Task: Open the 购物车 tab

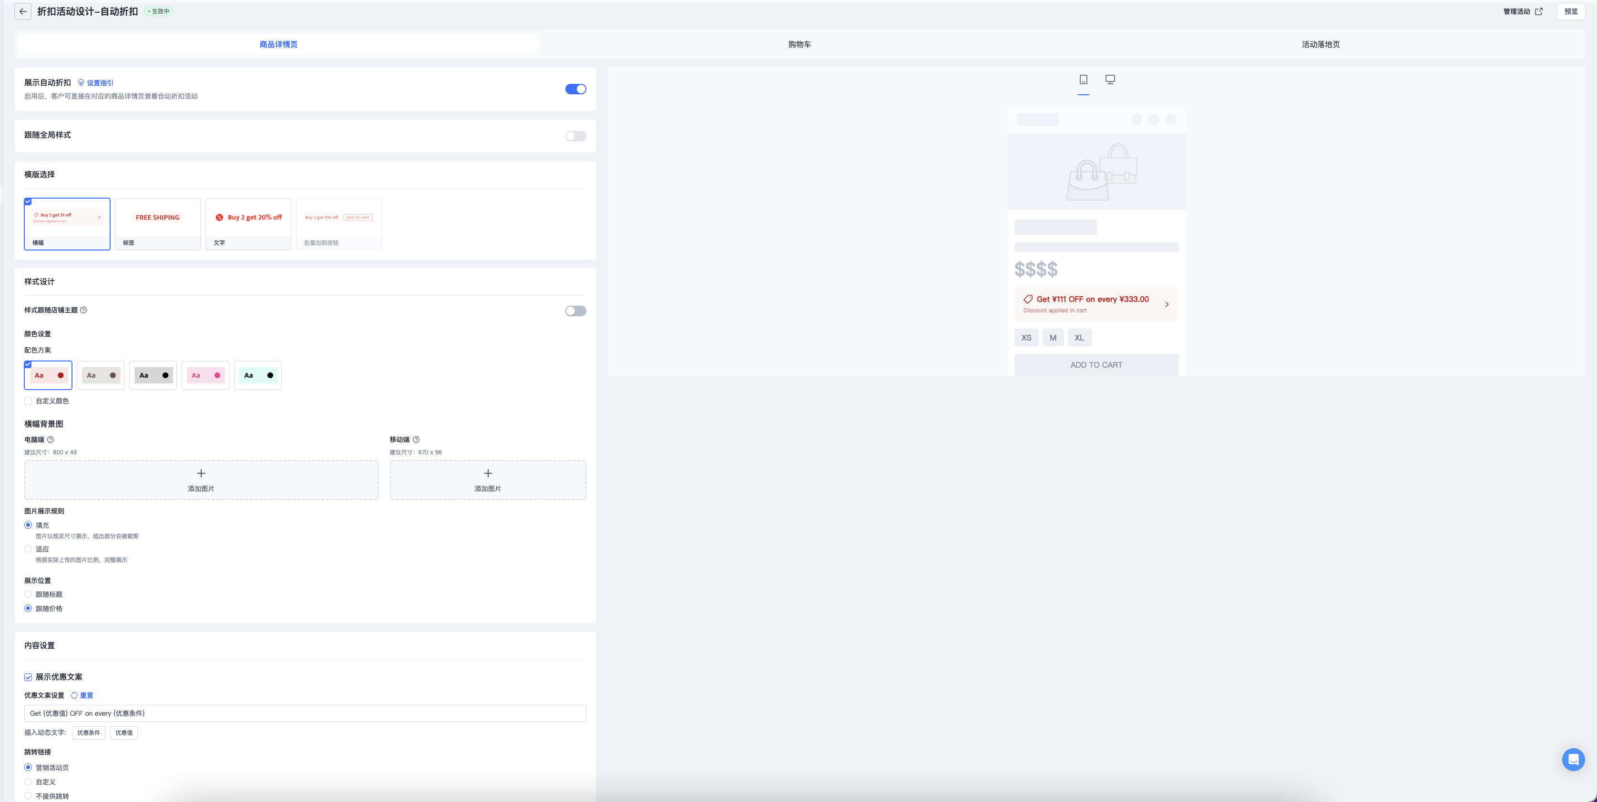Action: (799, 45)
